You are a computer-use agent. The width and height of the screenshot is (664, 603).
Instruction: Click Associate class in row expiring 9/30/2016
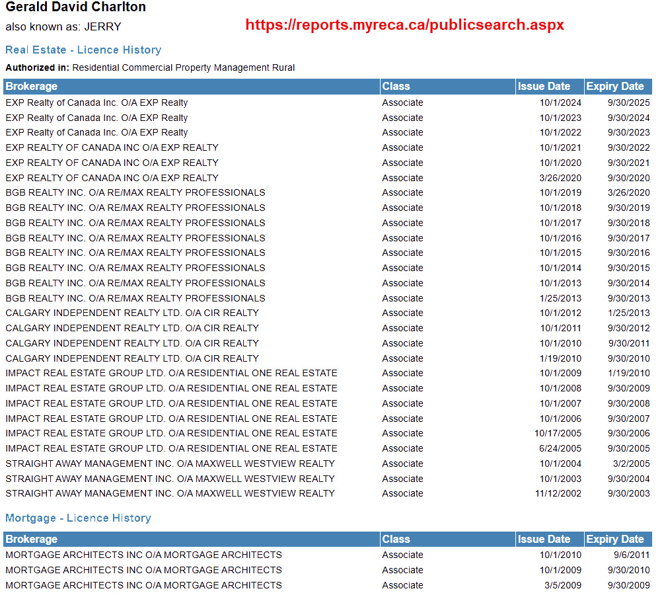[x=403, y=253]
